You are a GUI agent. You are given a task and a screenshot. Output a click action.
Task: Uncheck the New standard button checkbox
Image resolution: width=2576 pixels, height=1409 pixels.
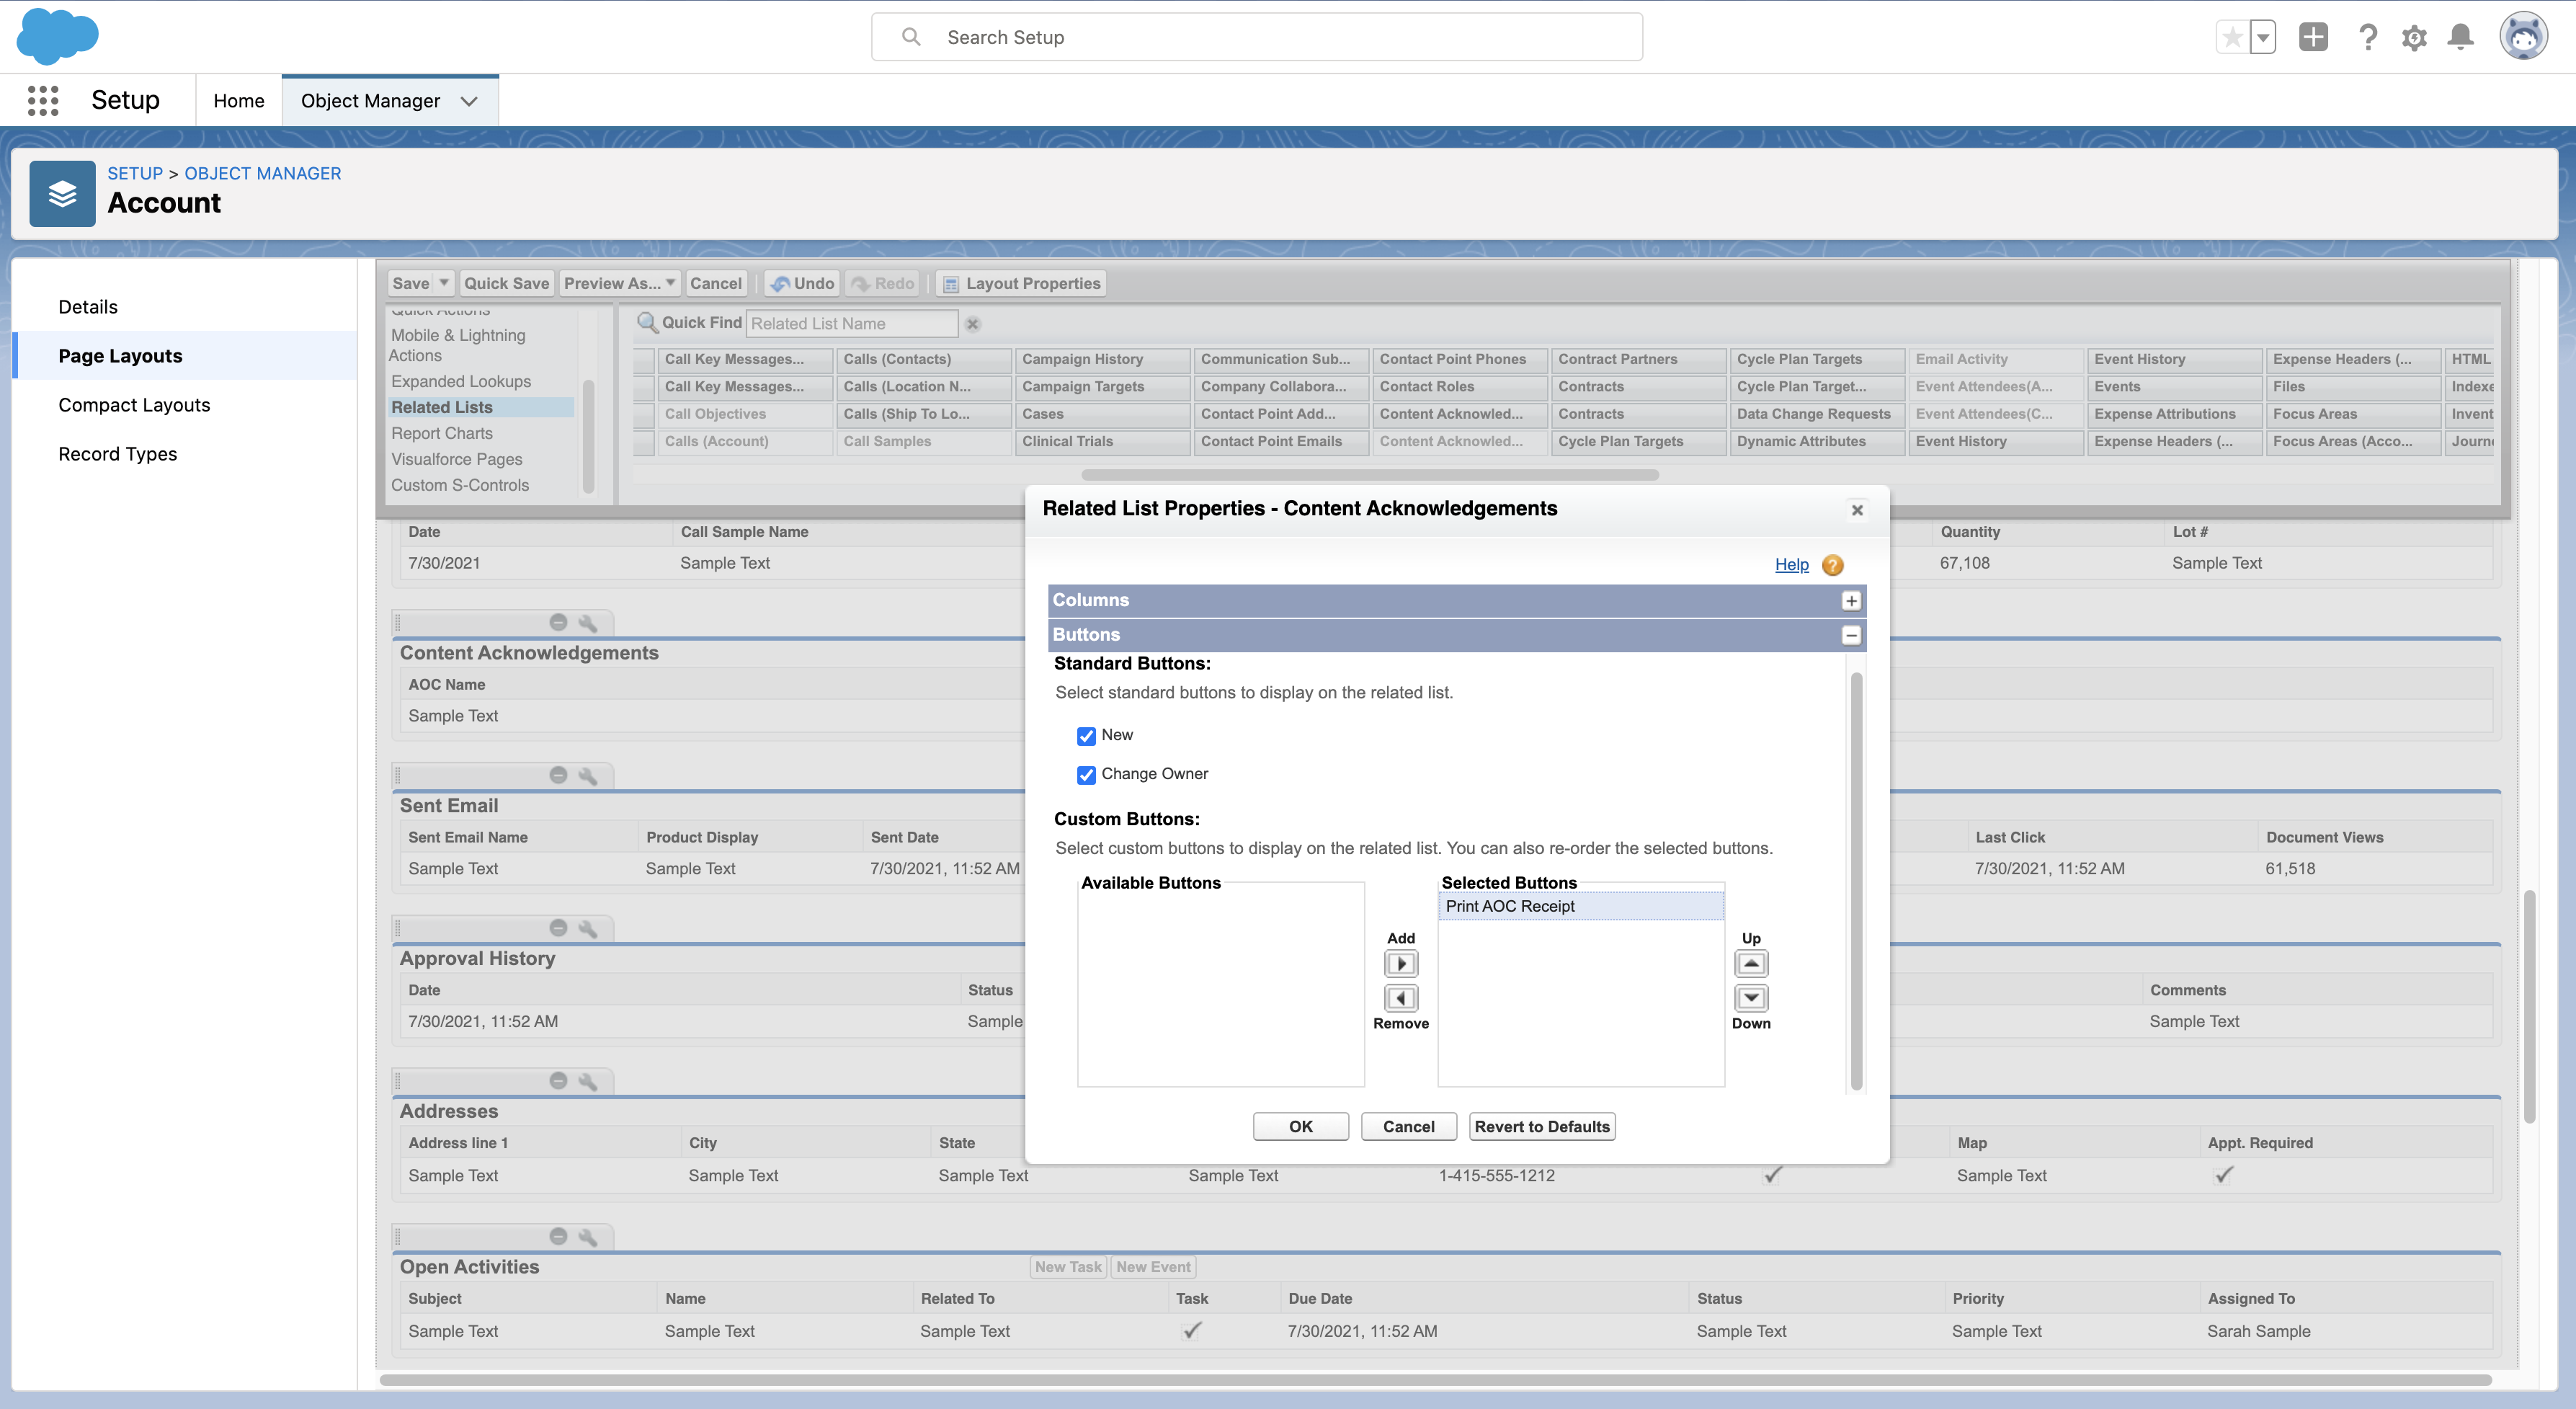coord(1086,736)
